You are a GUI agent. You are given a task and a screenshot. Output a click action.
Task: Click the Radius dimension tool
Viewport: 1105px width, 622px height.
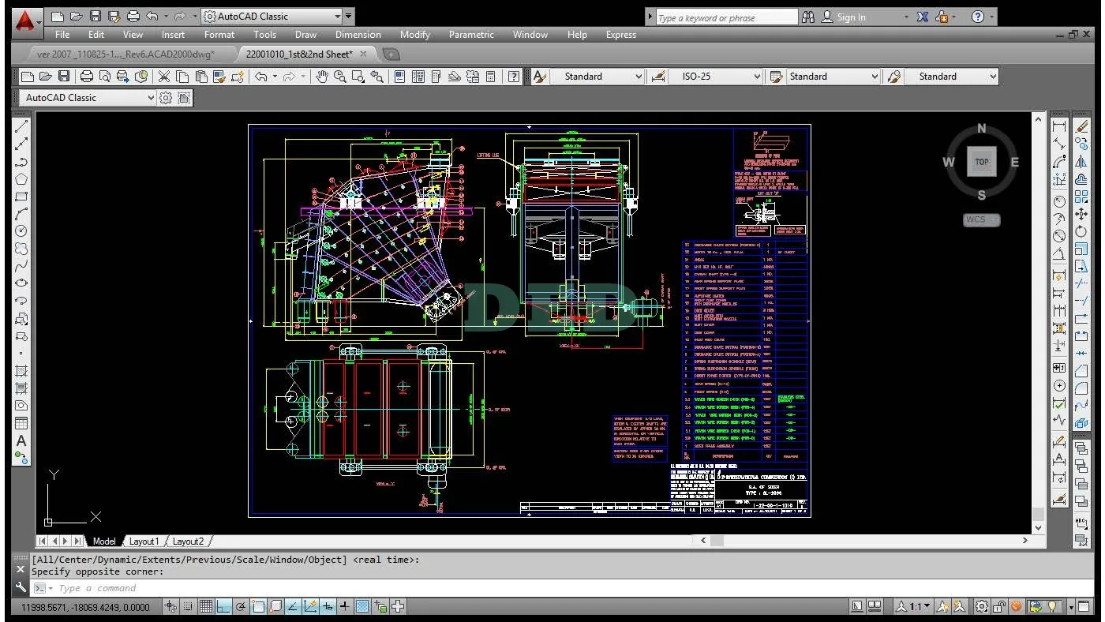1059,201
